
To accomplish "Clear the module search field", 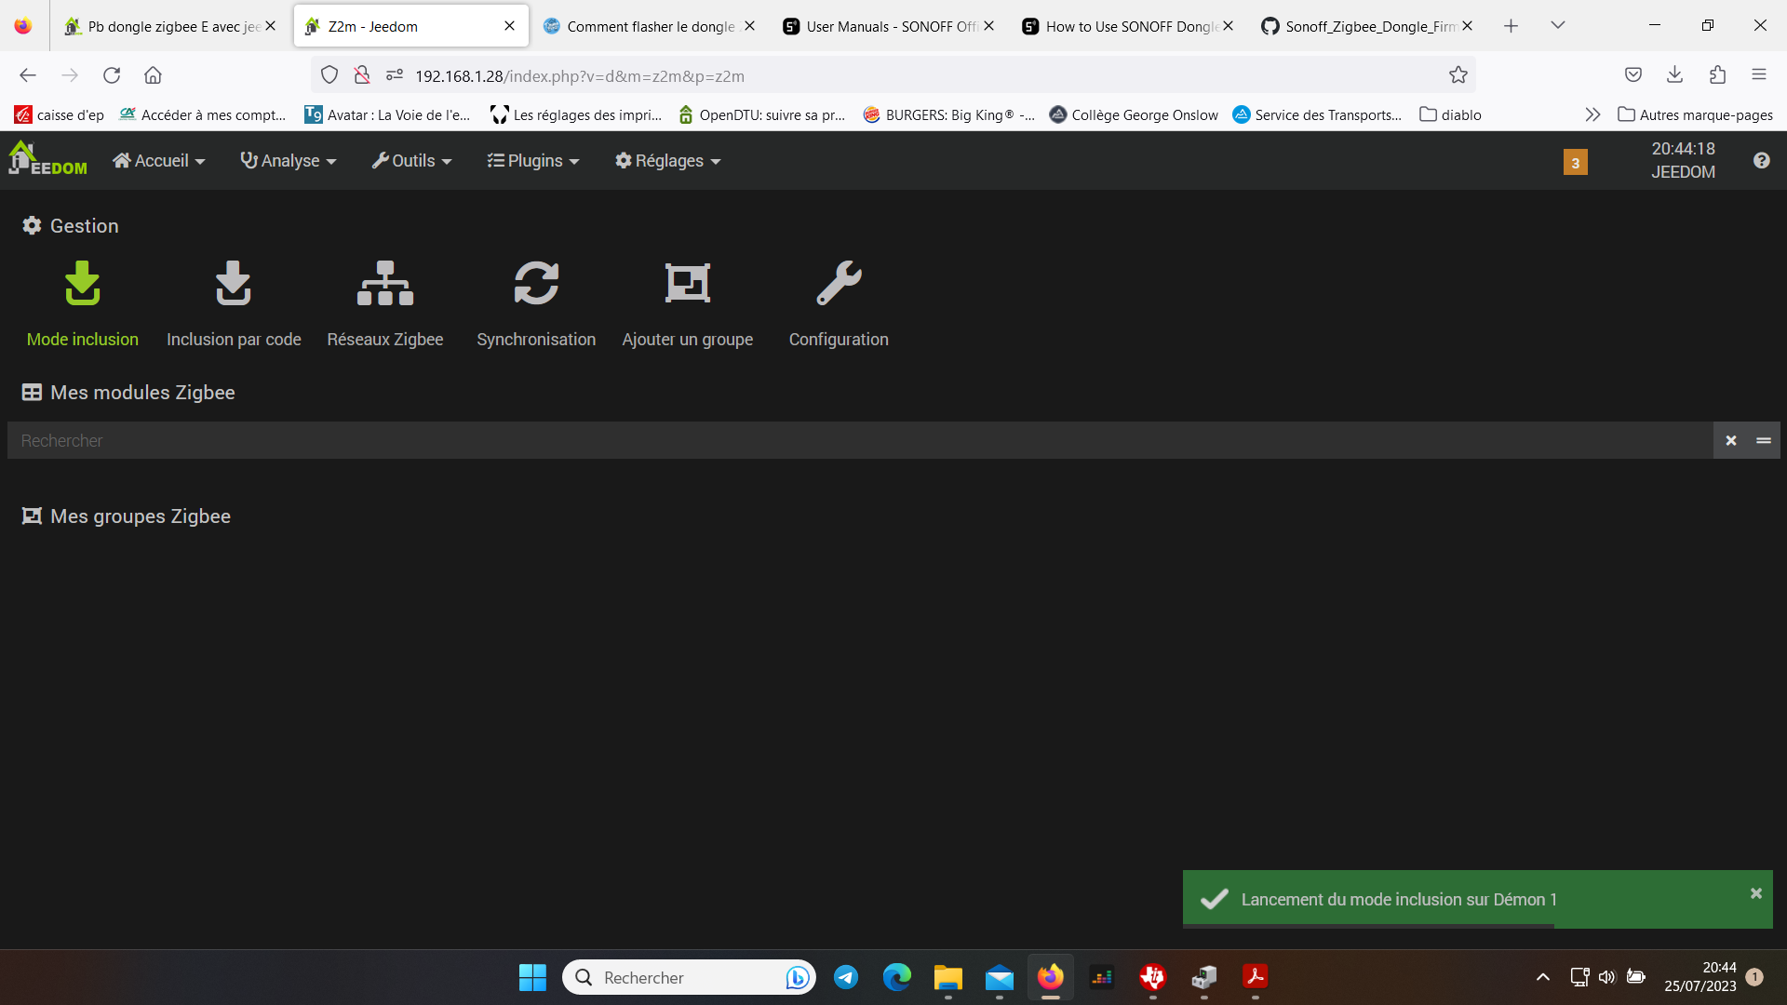I will coord(1731,440).
